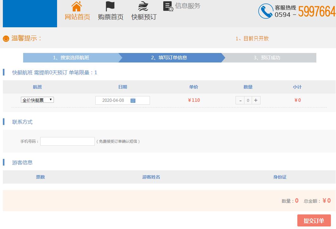Increase quantity with the plus button
The width and height of the screenshot is (336, 229).
[256, 100]
